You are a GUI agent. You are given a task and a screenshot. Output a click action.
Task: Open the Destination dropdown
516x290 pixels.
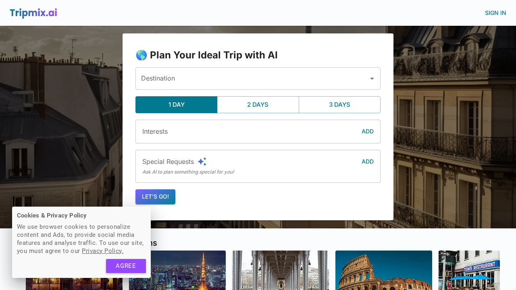(x=258, y=79)
